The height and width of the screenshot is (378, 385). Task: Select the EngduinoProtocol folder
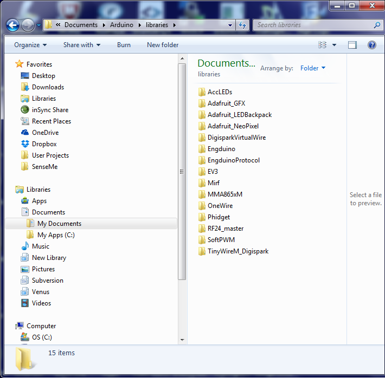(x=229, y=160)
